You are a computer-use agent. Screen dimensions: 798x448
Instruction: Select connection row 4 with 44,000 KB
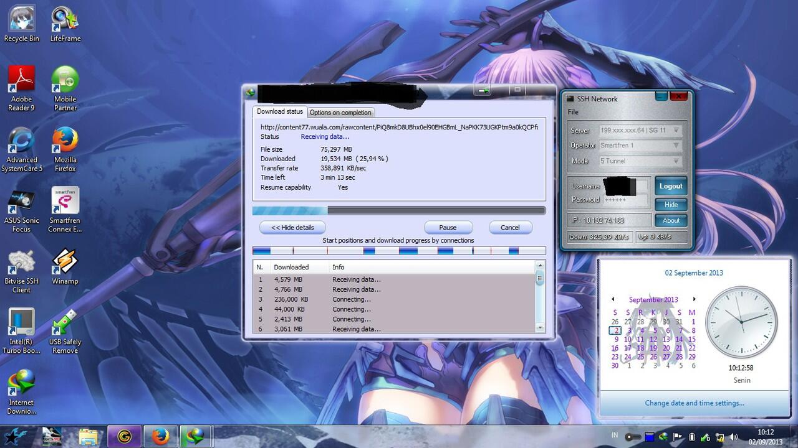pos(394,309)
